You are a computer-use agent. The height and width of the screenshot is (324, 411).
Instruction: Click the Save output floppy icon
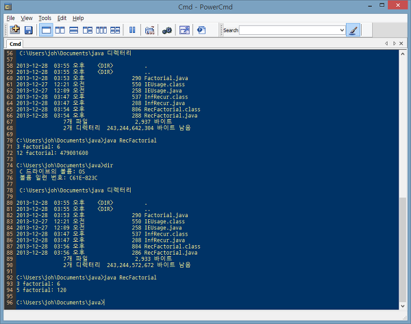click(x=28, y=30)
